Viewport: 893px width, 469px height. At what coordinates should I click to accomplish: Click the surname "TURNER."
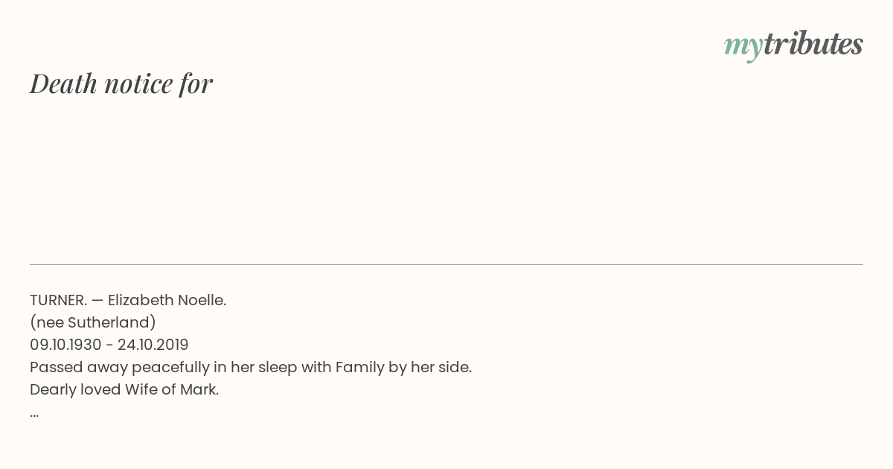coord(59,300)
